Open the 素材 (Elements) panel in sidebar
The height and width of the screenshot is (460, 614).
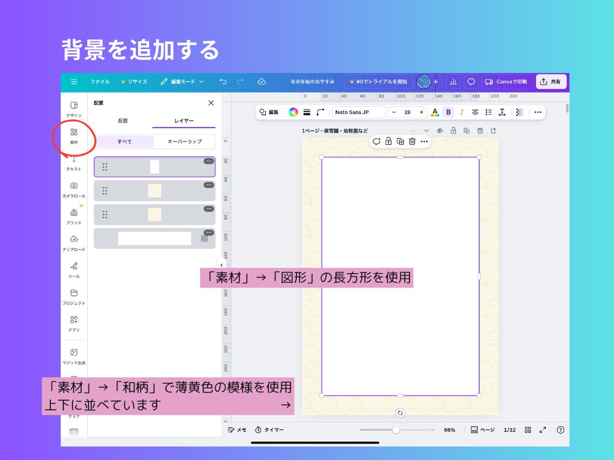click(x=74, y=134)
